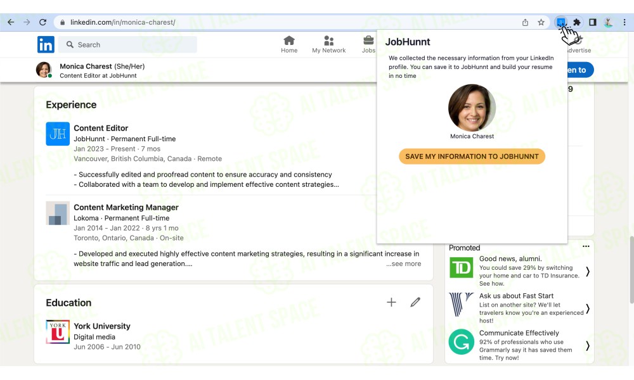
Task: Go back with the browser back arrow
Action: tap(11, 22)
